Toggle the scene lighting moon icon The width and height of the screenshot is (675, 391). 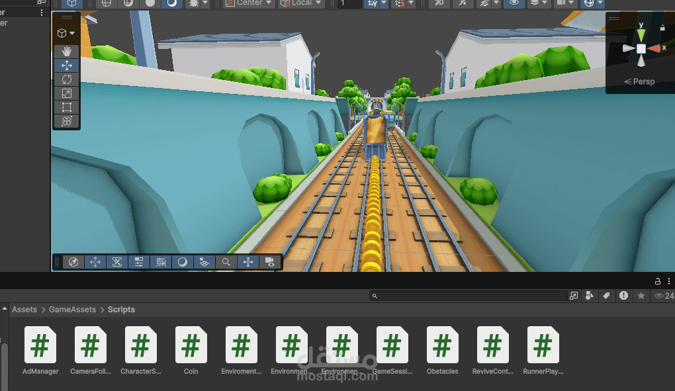pyautogui.click(x=182, y=261)
